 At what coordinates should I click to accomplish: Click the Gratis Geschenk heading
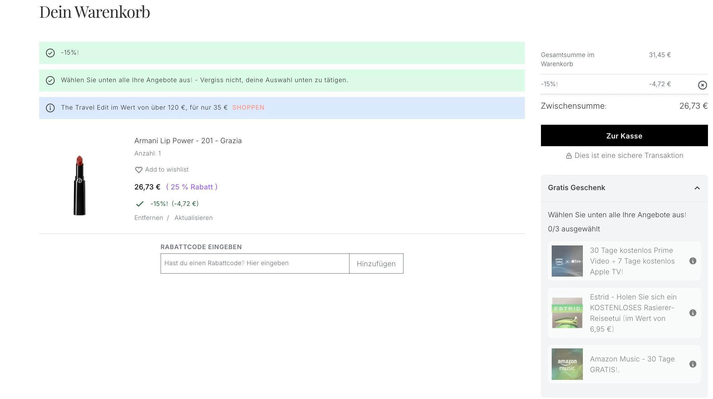tap(577, 188)
